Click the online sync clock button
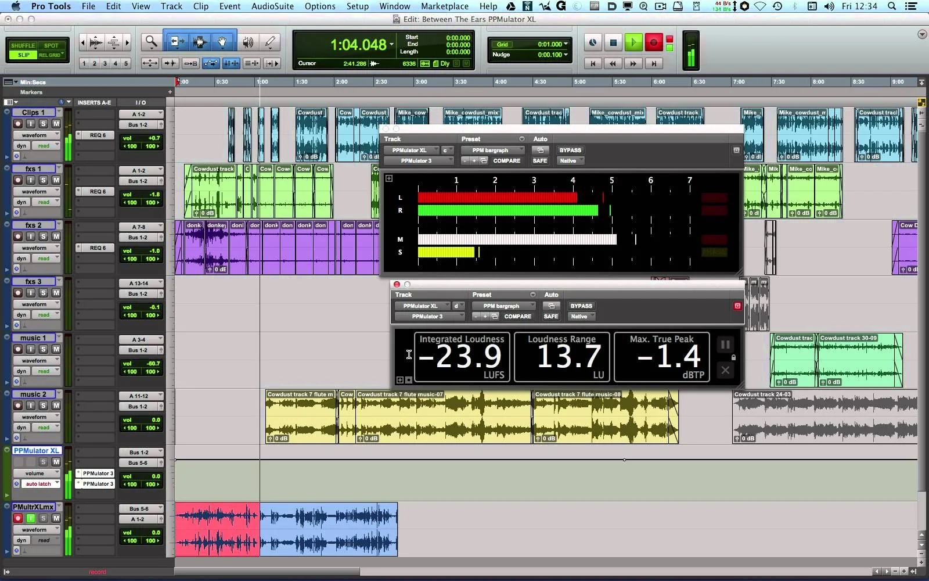 593,42
